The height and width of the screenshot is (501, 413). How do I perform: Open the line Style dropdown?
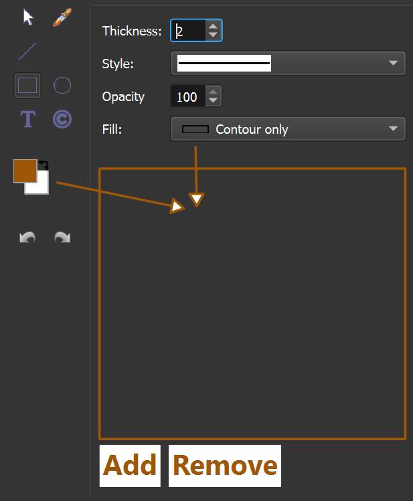click(288, 64)
